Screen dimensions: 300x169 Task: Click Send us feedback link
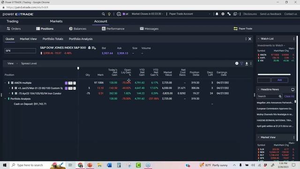point(270,14)
